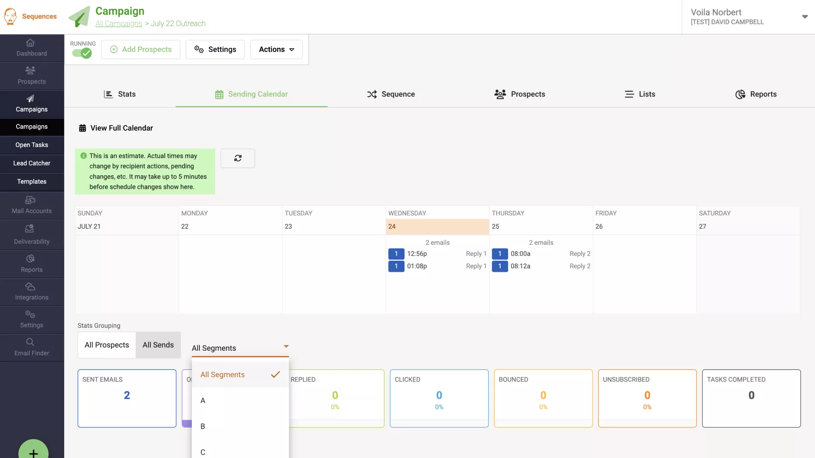Screen dimensions: 815x458
Task: Click the refresh schedule icon button
Action: [x=238, y=158]
